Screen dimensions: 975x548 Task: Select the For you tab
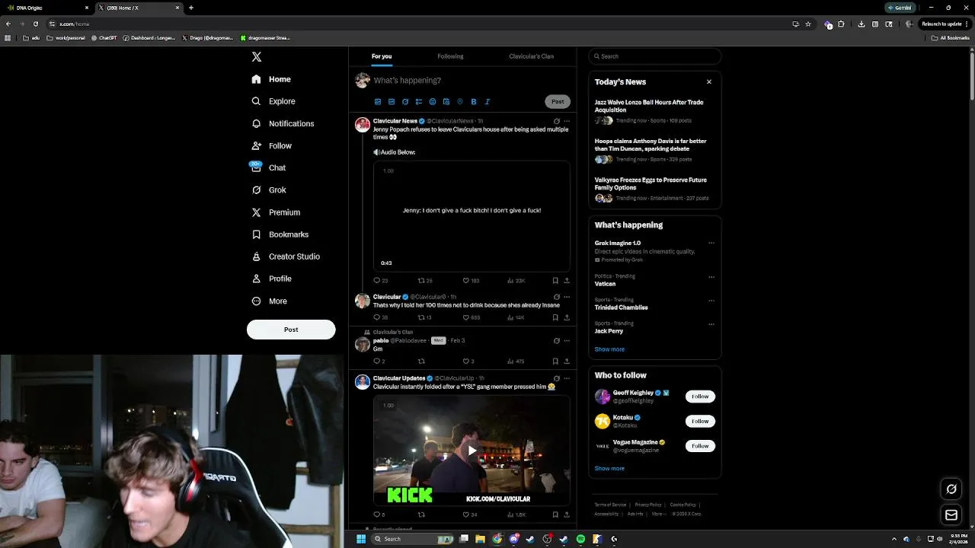click(382, 56)
